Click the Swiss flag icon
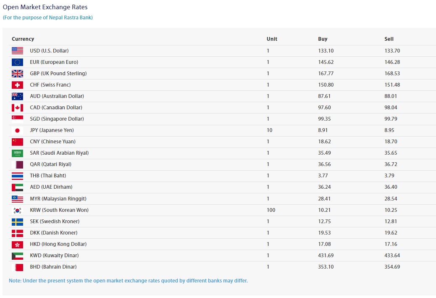436x298 pixels. pos(17,84)
